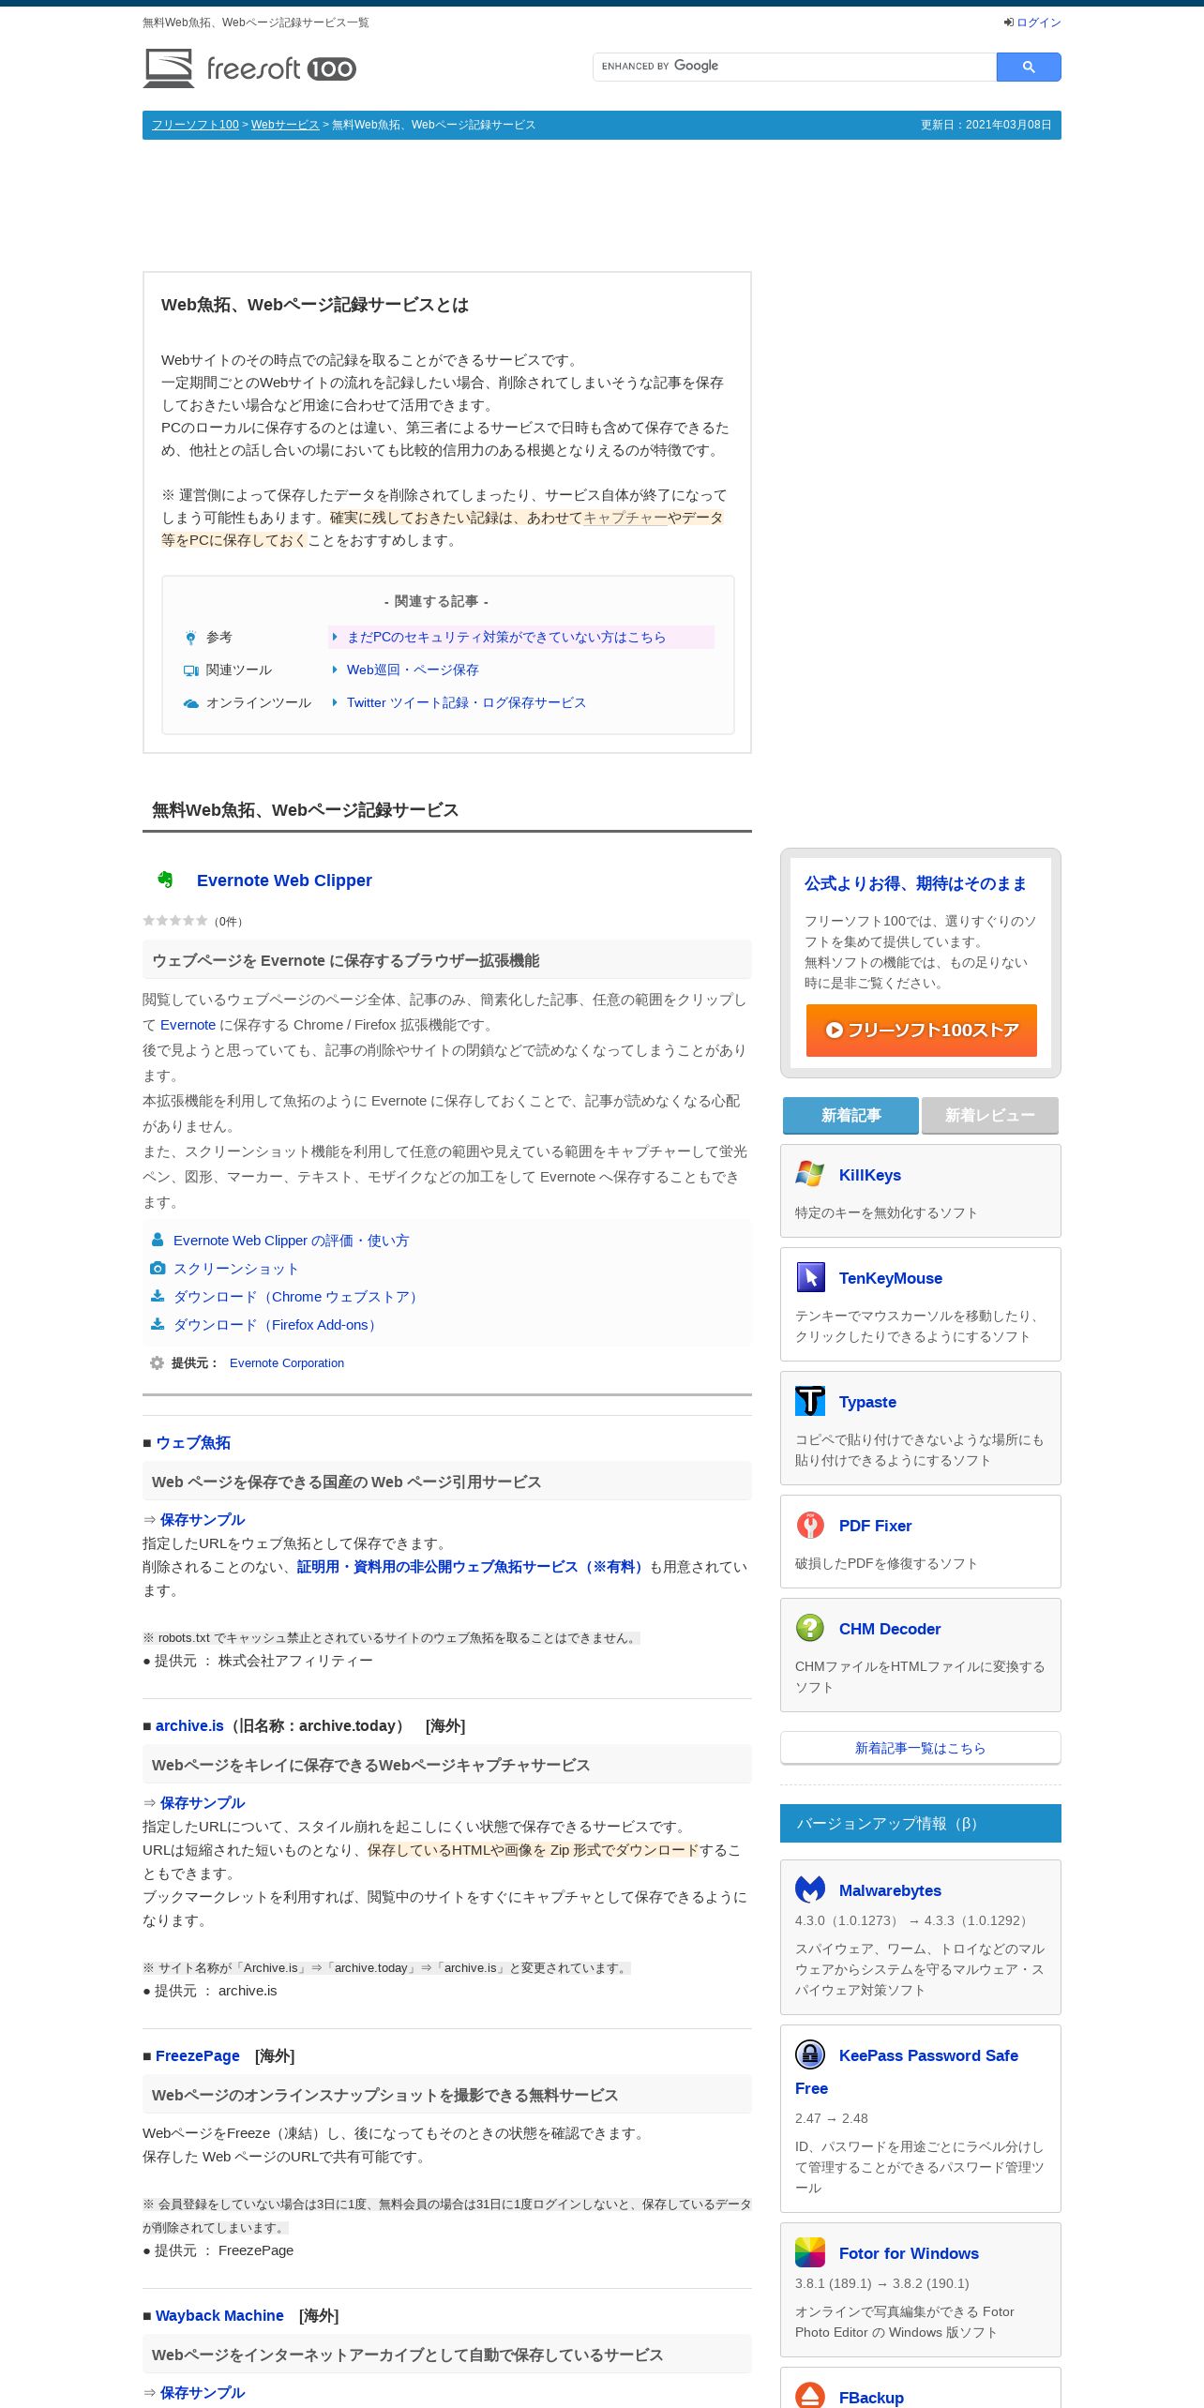The height and width of the screenshot is (2408, 1204).
Task: Open KeePass Password Safe Free link
Action: click(x=928, y=2056)
